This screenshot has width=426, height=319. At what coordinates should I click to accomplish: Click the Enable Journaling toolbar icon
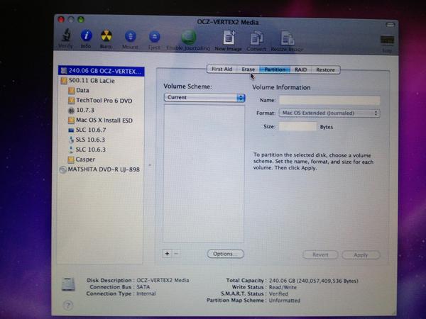tap(189, 37)
